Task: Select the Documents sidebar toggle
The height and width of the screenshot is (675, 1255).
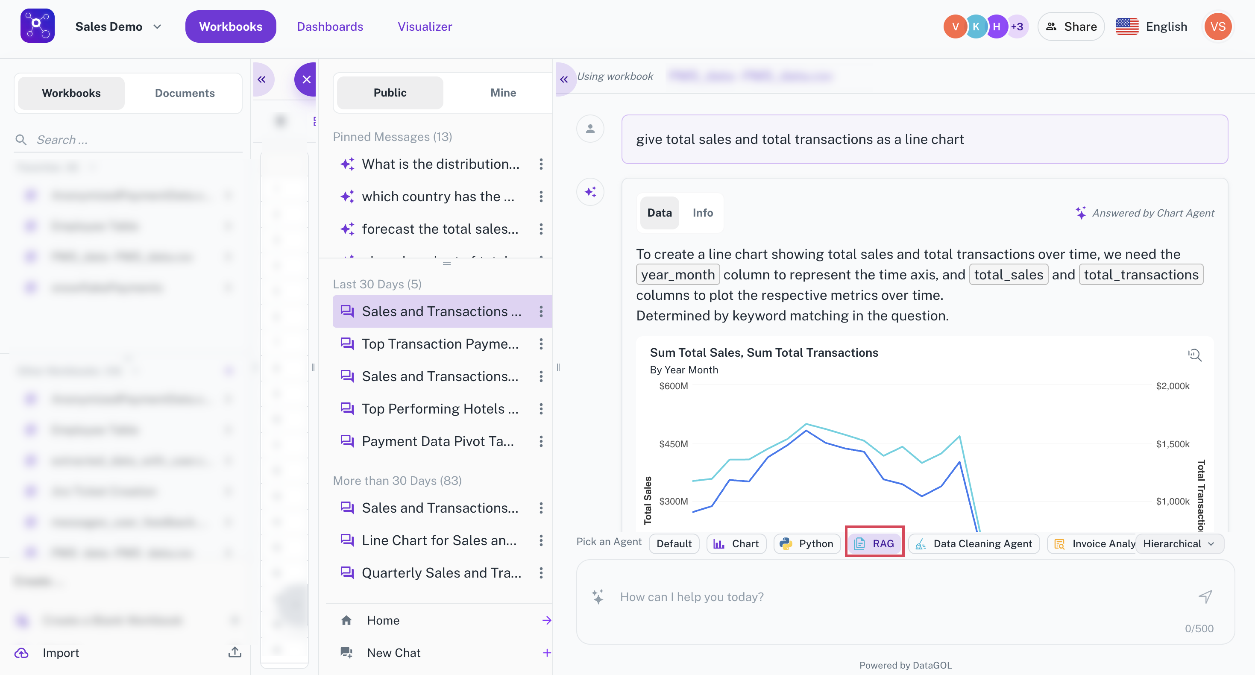Action: (x=185, y=93)
